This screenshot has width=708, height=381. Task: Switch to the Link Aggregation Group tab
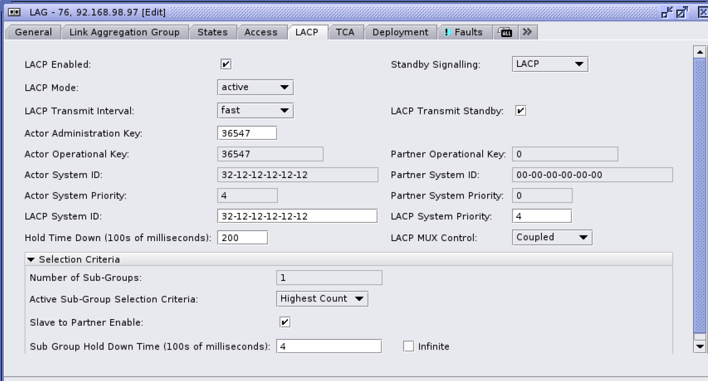(125, 33)
